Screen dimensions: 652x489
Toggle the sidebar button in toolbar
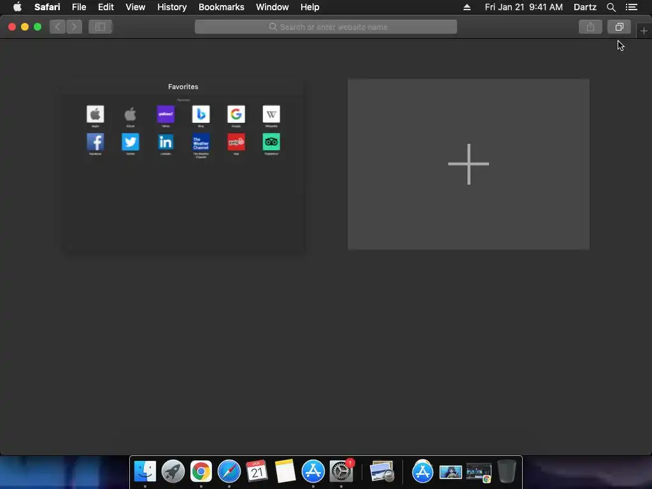point(100,27)
